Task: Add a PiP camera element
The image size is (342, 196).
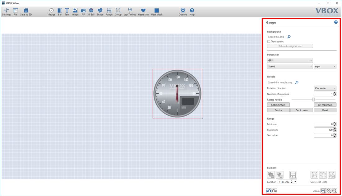Action: pyautogui.click(x=83, y=12)
